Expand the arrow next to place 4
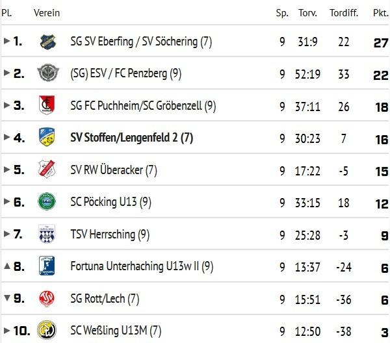The image size is (390, 343). pyautogui.click(x=6, y=137)
